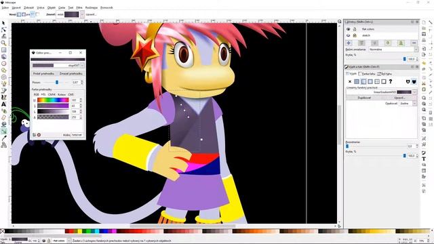Select the Zoom magnifier tool
Image resolution: width=434 pixels, height=244 pixels.
tap(3, 43)
